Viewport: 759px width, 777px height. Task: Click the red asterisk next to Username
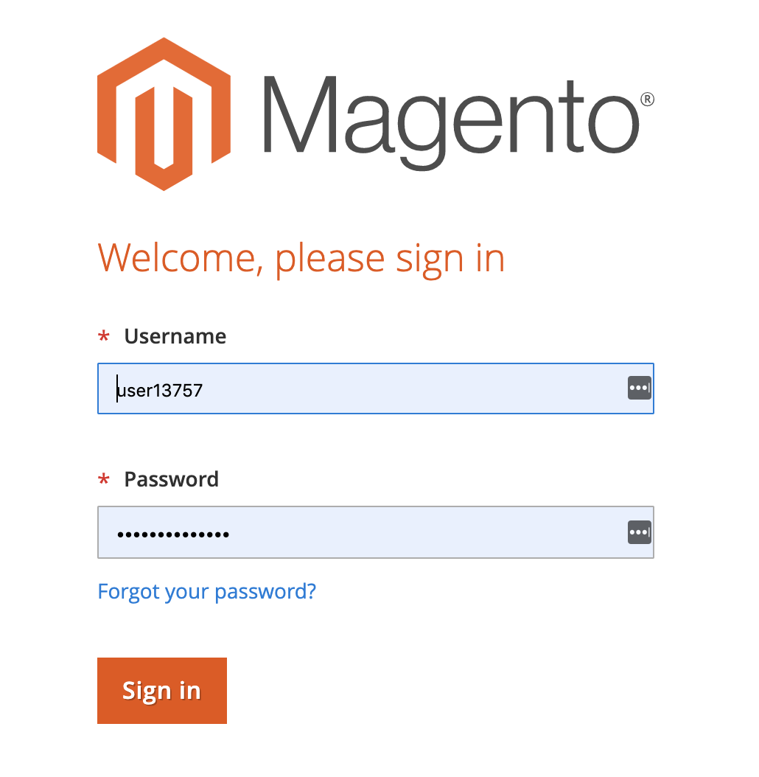[x=104, y=337]
